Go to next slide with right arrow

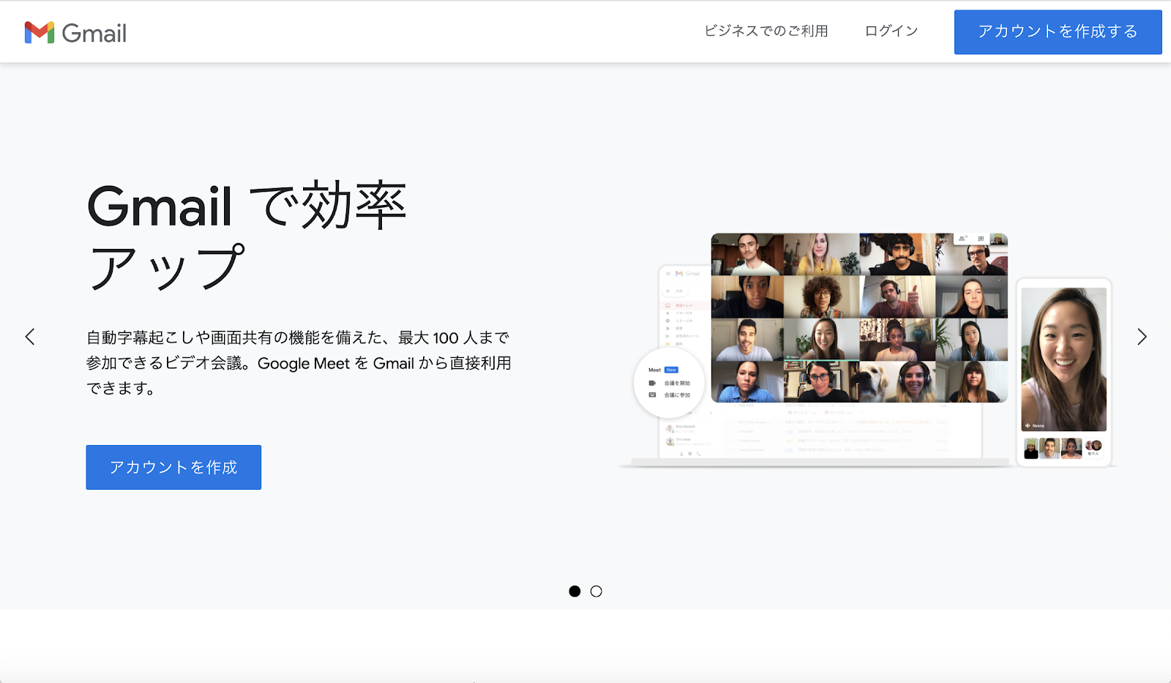[1141, 337]
